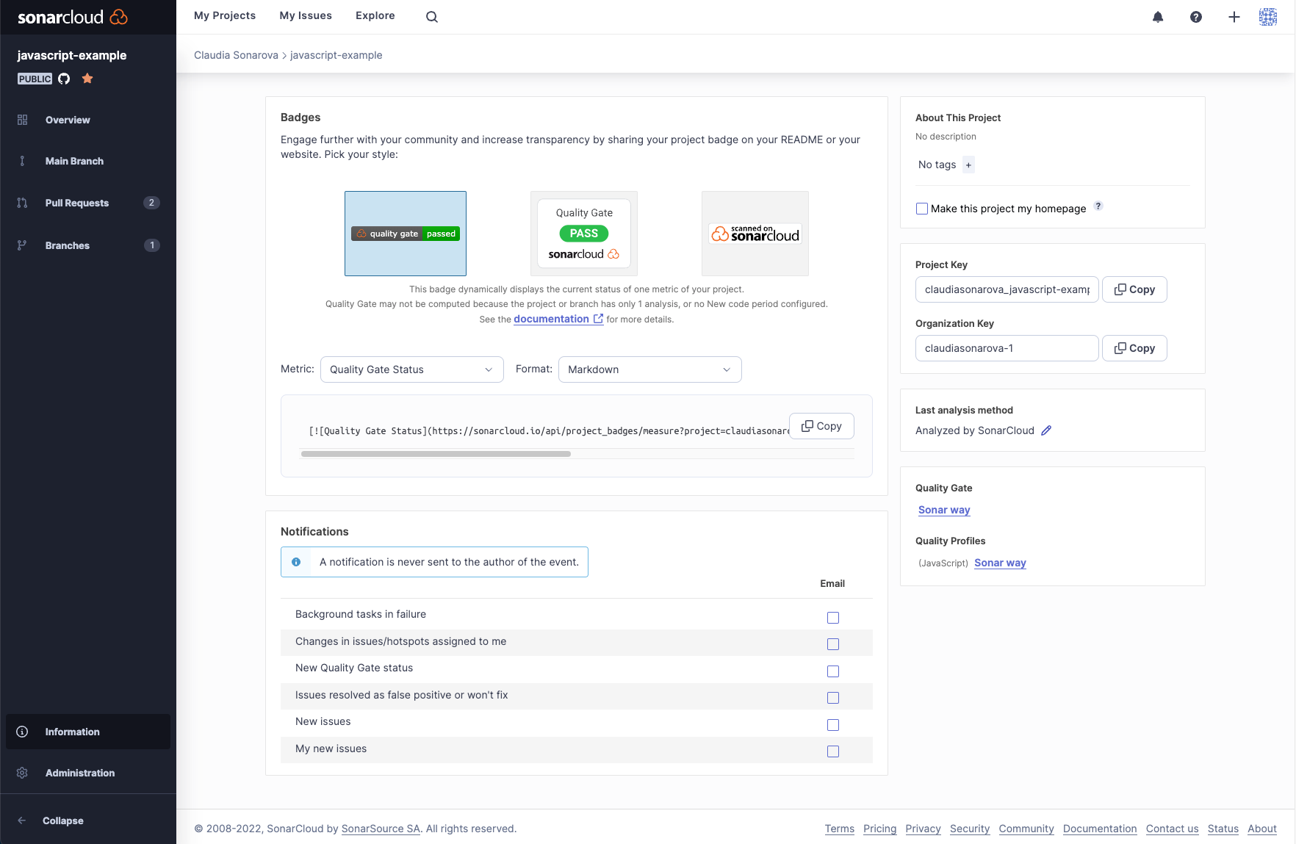Viewport: 1296px width, 844px height.
Task: Select the Quality Gate PASS card badge style
Action: click(584, 234)
